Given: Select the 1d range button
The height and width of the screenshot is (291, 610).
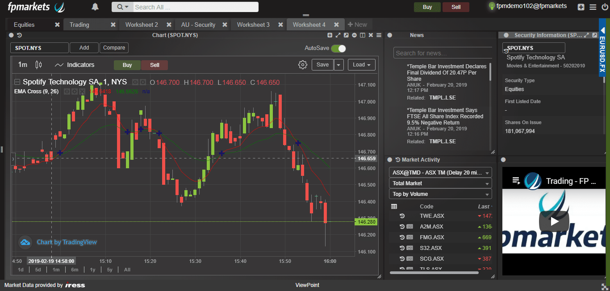Looking at the screenshot, I should point(21,270).
